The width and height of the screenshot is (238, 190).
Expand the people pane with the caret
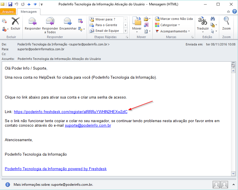233,185
